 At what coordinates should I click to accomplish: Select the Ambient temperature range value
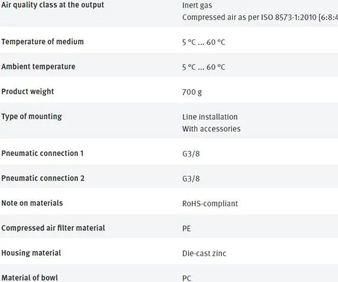[203, 67]
